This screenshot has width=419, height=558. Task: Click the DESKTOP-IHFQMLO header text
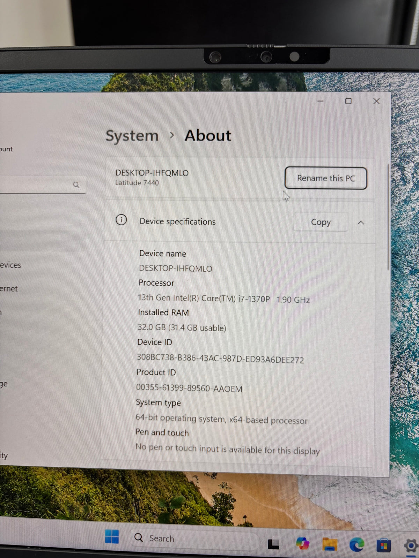tap(152, 173)
